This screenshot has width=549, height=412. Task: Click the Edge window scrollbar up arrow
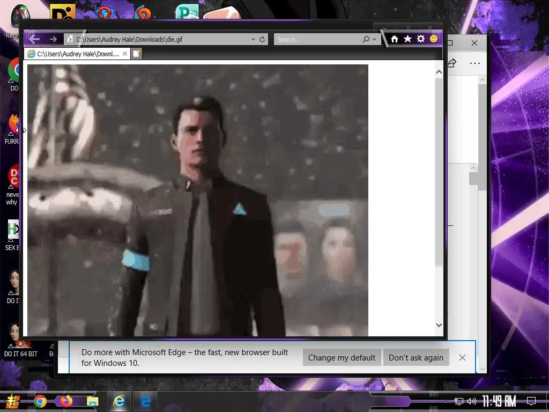tap(482, 80)
